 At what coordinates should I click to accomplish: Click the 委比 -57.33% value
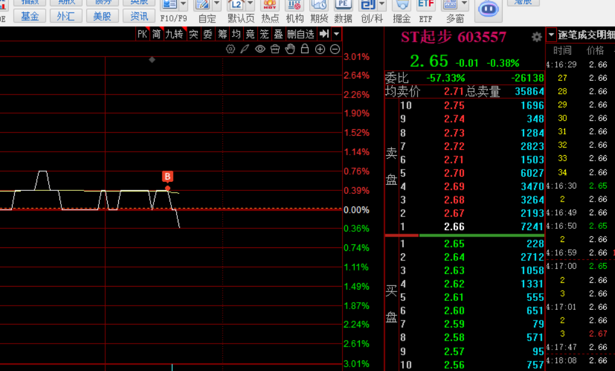(x=445, y=78)
